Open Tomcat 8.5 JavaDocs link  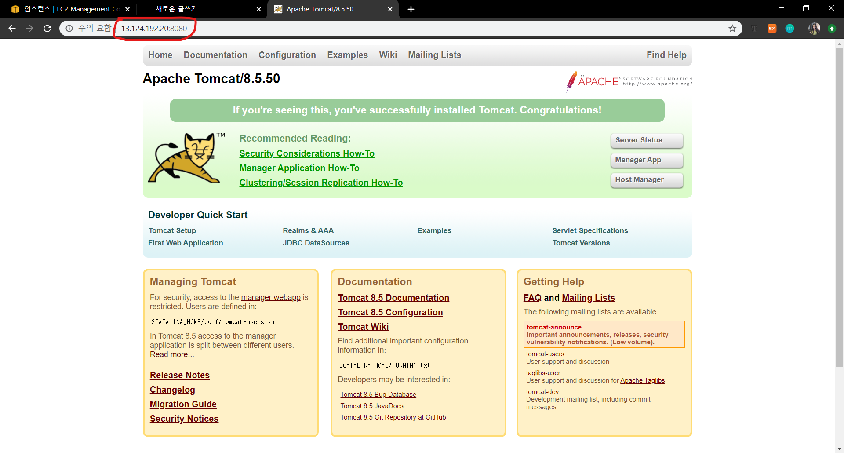pyautogui.click(x=372, y=406)
